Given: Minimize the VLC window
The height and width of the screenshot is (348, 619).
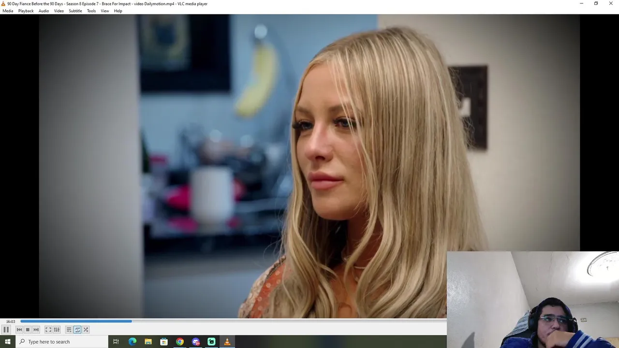Looking at the screenshot, I should (581, 3).
